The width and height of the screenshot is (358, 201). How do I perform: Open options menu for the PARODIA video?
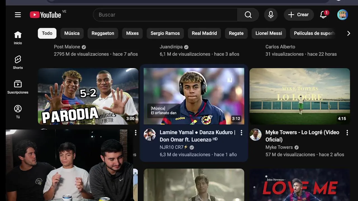(136, 133)
